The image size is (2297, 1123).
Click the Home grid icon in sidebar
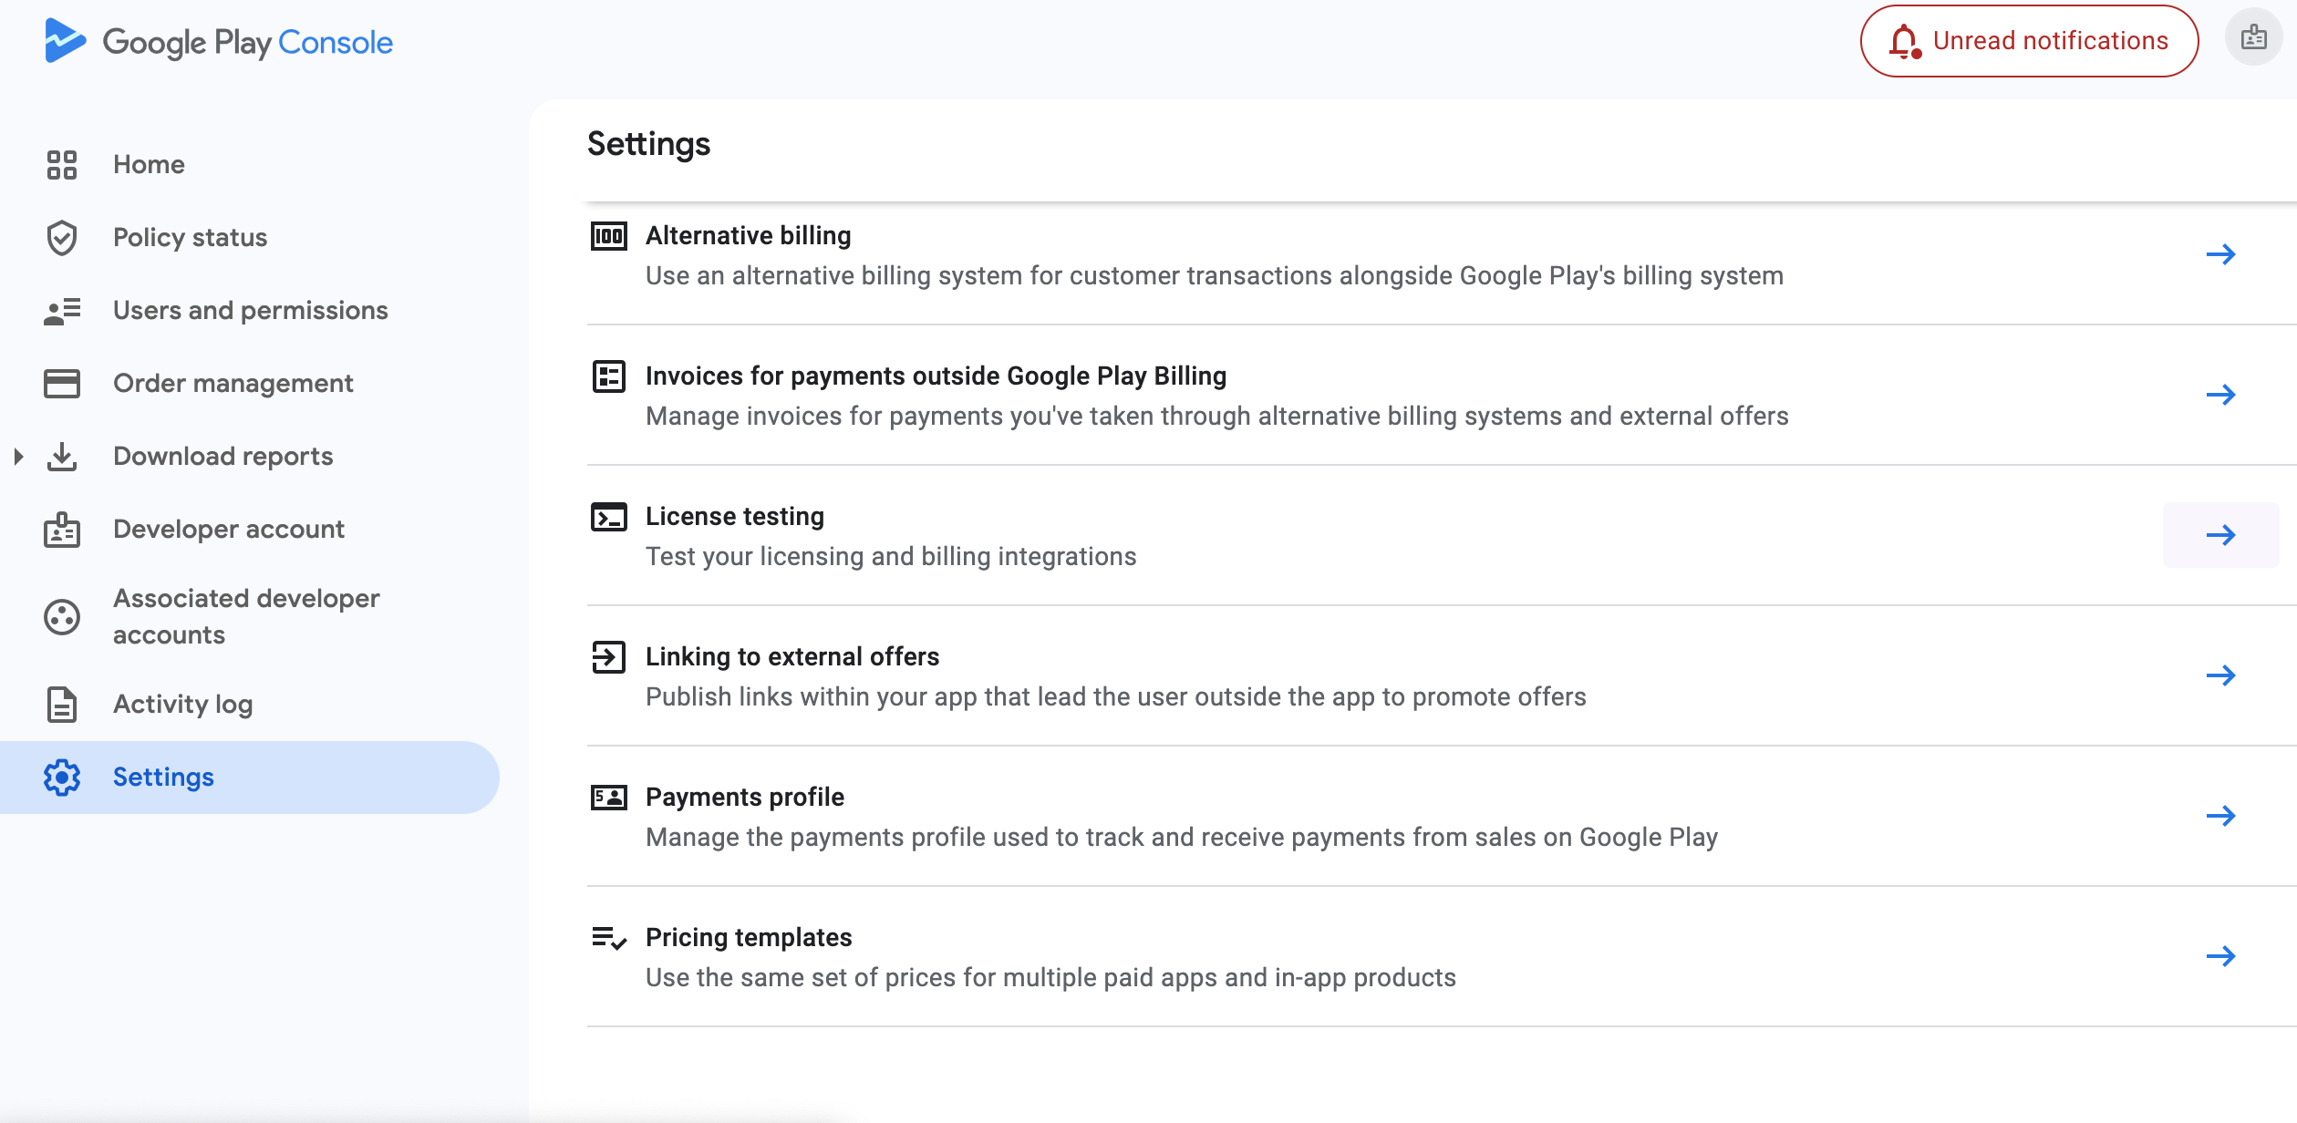click(x=62, y=165)
